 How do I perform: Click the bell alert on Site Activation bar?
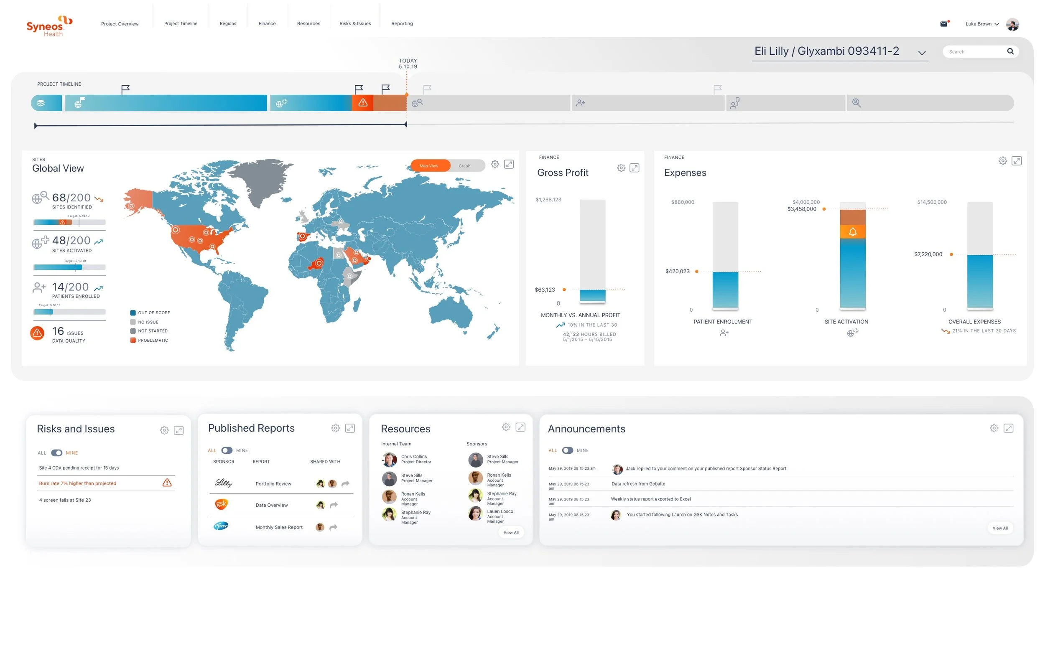852,232
